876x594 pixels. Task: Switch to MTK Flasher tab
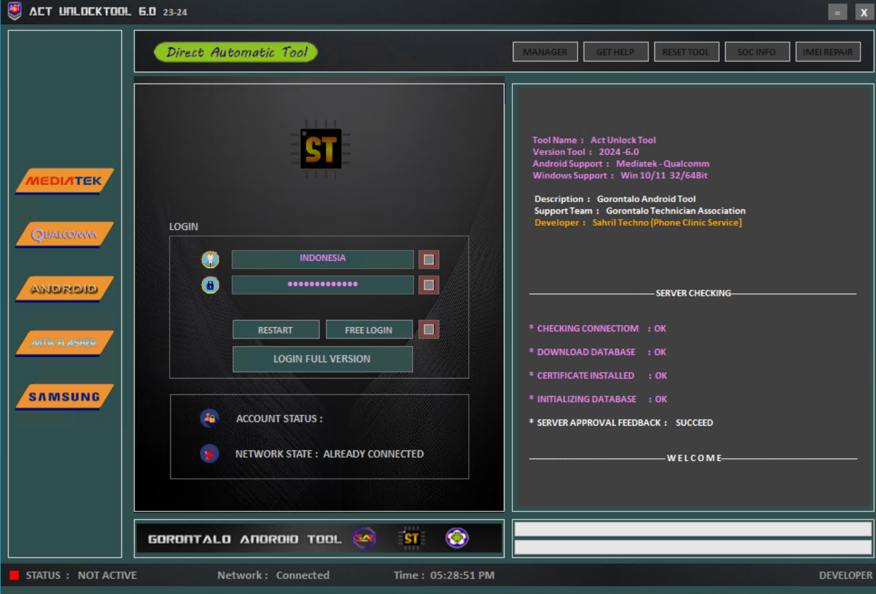coord(65,343)
